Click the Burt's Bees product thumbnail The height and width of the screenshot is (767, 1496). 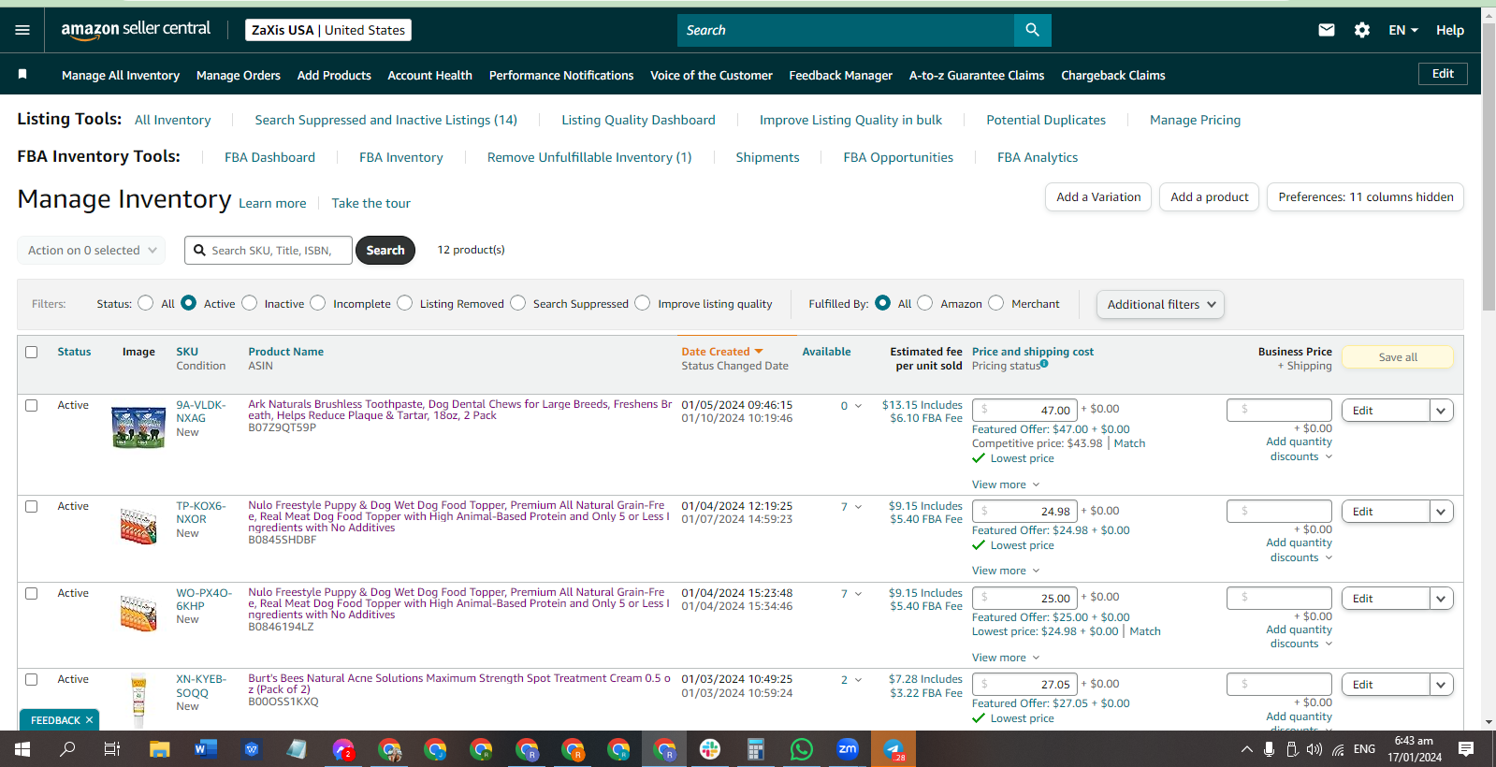click(138, 701)
